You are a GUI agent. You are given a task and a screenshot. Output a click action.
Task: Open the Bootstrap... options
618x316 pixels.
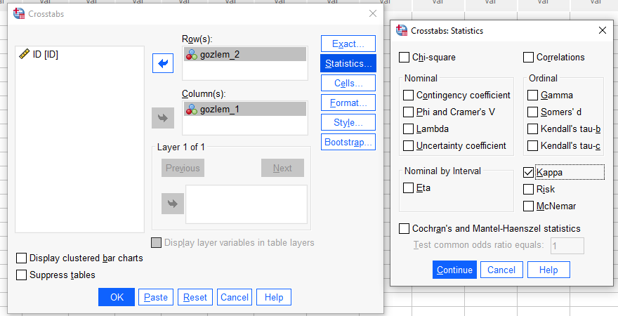point(348,142)
